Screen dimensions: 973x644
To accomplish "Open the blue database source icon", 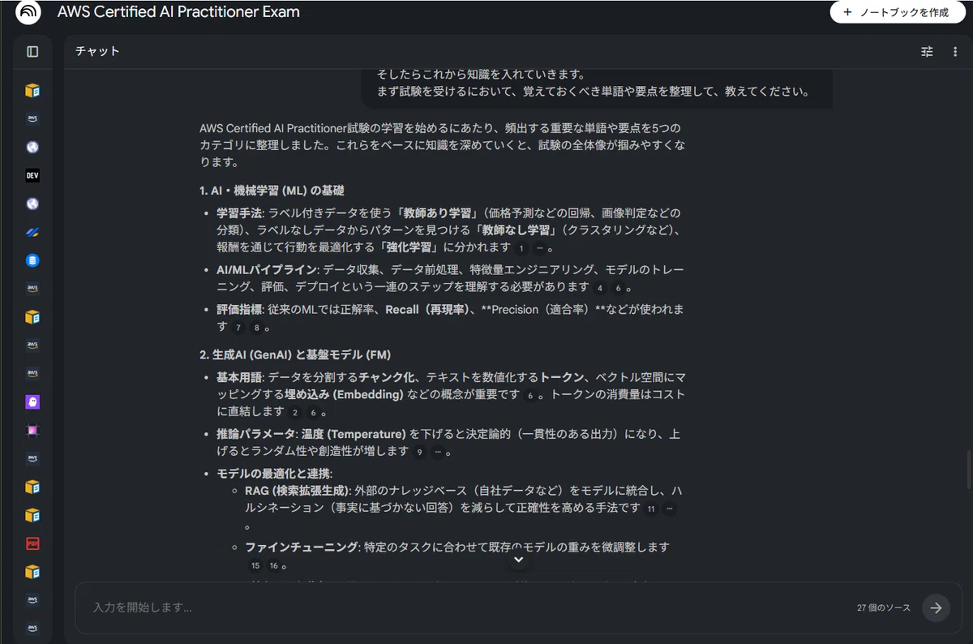I will [32, 260].
